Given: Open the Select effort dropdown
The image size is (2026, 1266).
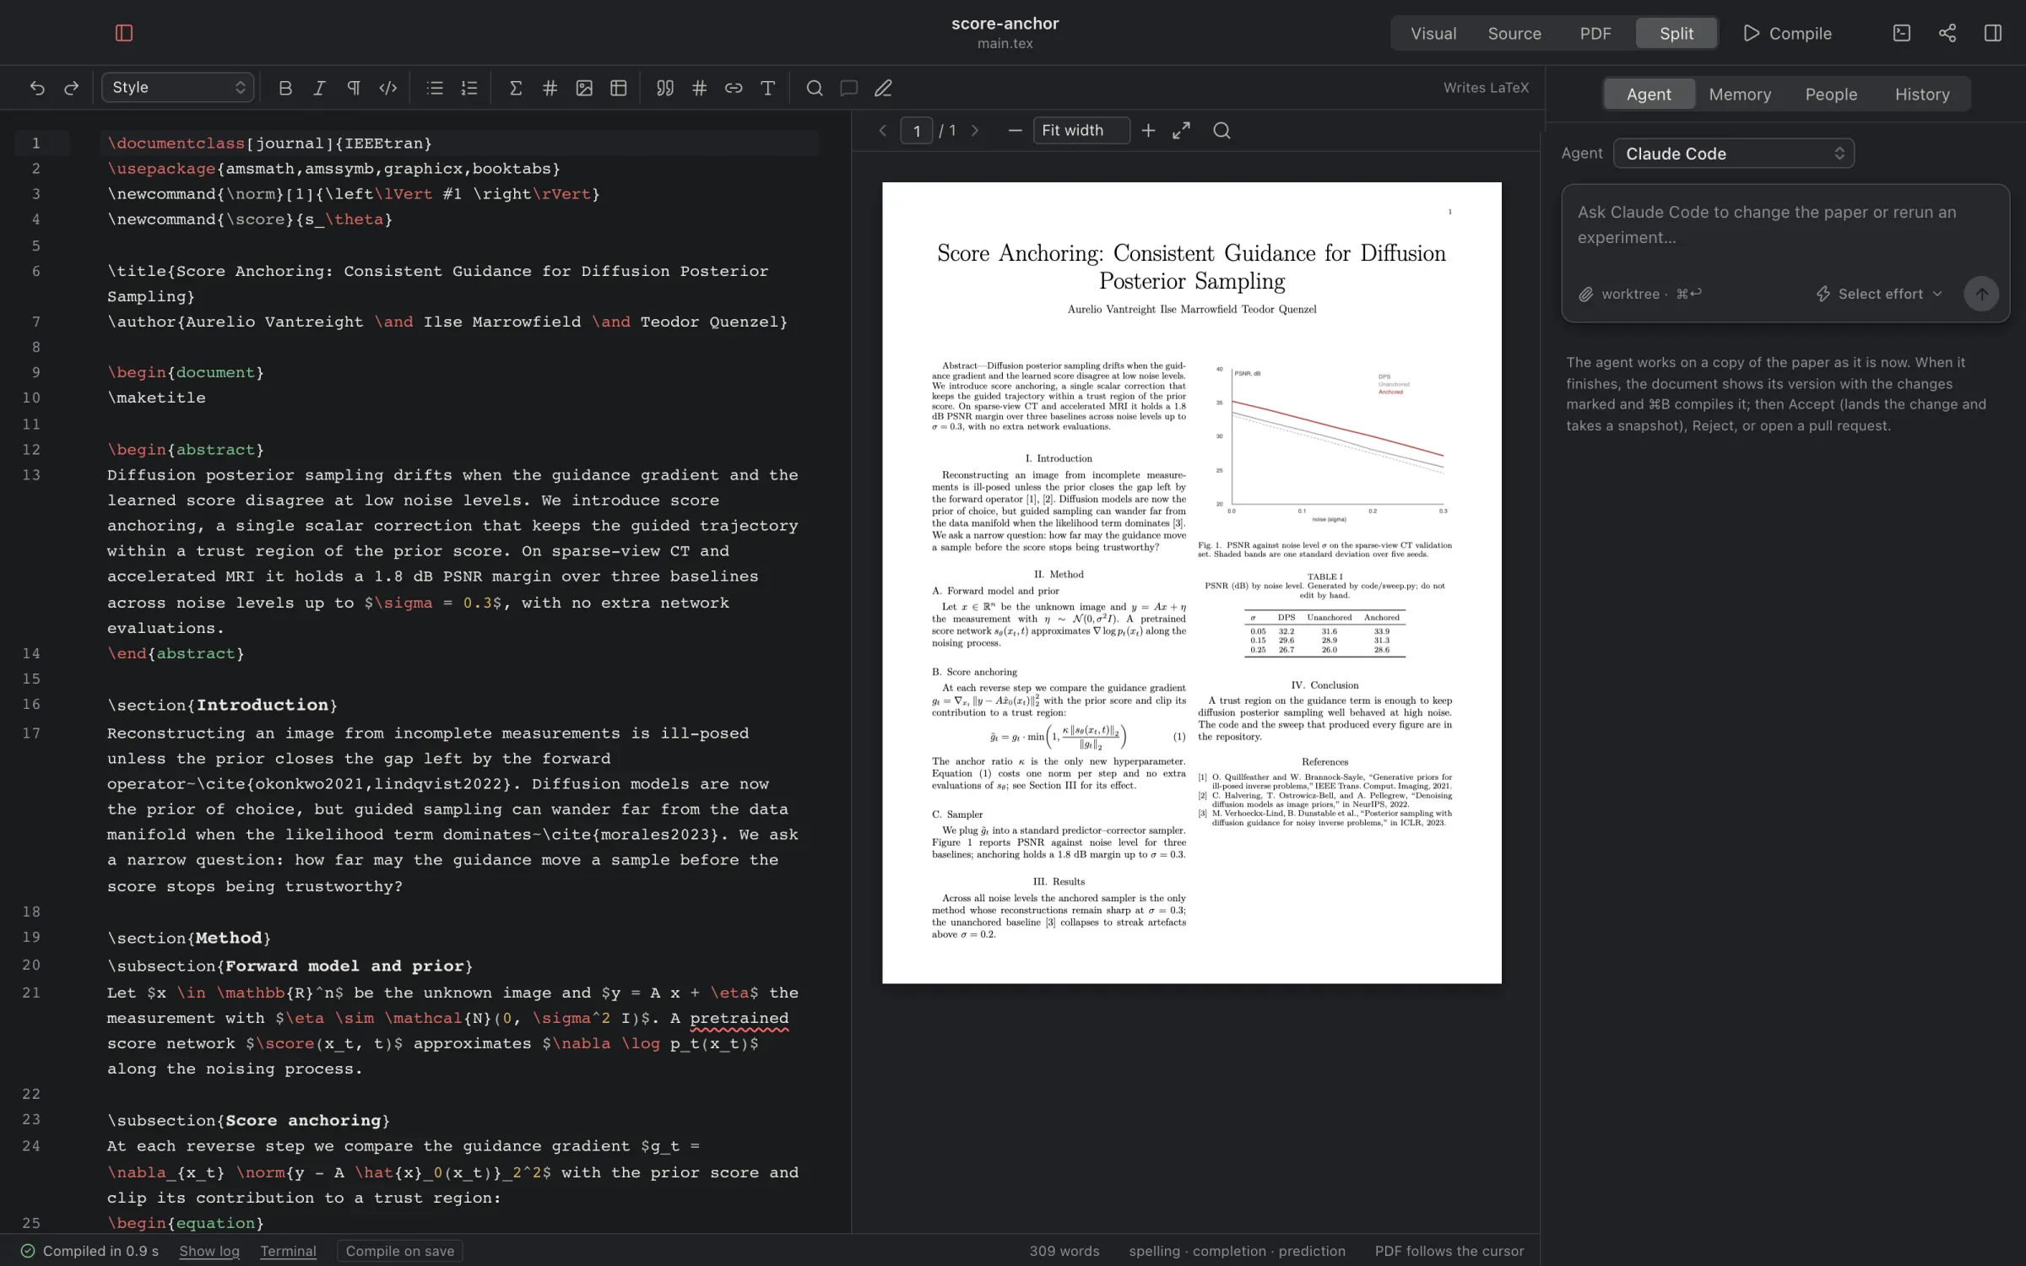Looking at the screenshot, I should [x=1880, y=295].
